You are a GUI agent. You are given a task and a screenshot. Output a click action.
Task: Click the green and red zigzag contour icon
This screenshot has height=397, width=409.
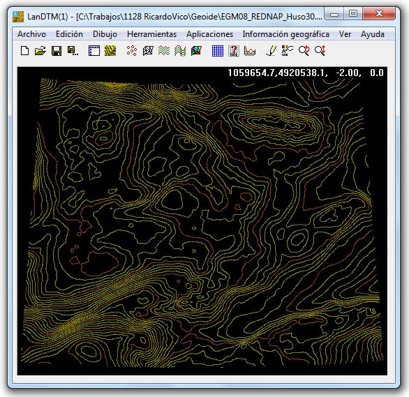tap(164, 50)
